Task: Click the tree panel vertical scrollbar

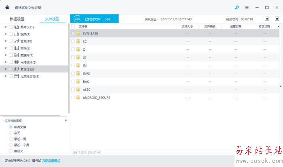Action: pyautogui.click(x=69, y=68)
